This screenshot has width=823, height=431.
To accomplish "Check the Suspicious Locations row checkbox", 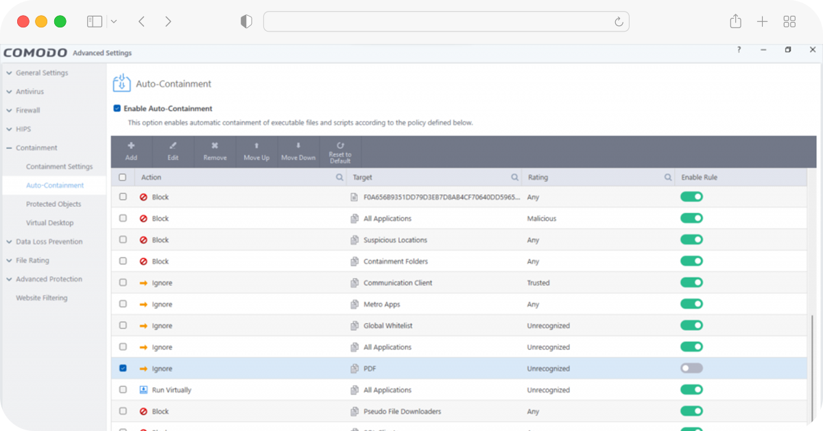I will click(123, 240).
